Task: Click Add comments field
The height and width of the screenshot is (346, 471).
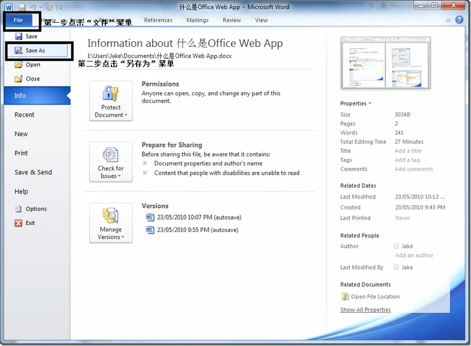Action: click(x=414, y=169)
